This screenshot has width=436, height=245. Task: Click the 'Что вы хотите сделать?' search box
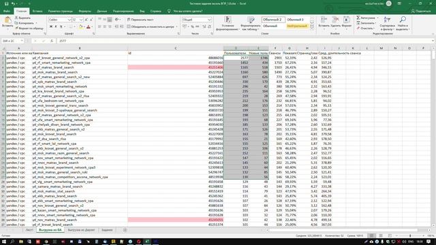(x=188, y=11)
